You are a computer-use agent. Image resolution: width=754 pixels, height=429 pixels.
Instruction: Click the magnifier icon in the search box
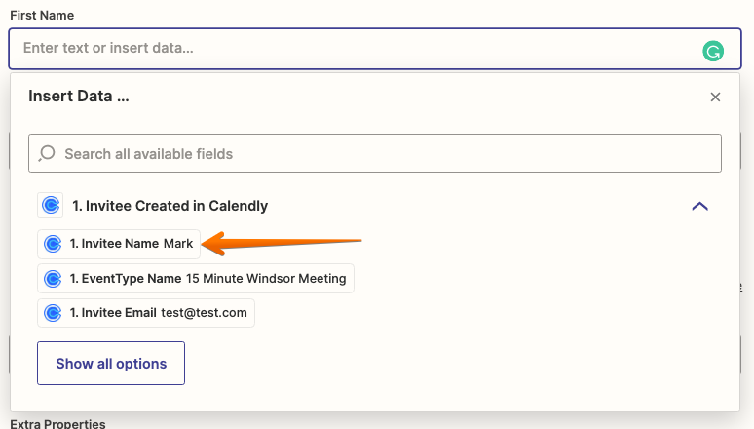[x=47, y=154]
